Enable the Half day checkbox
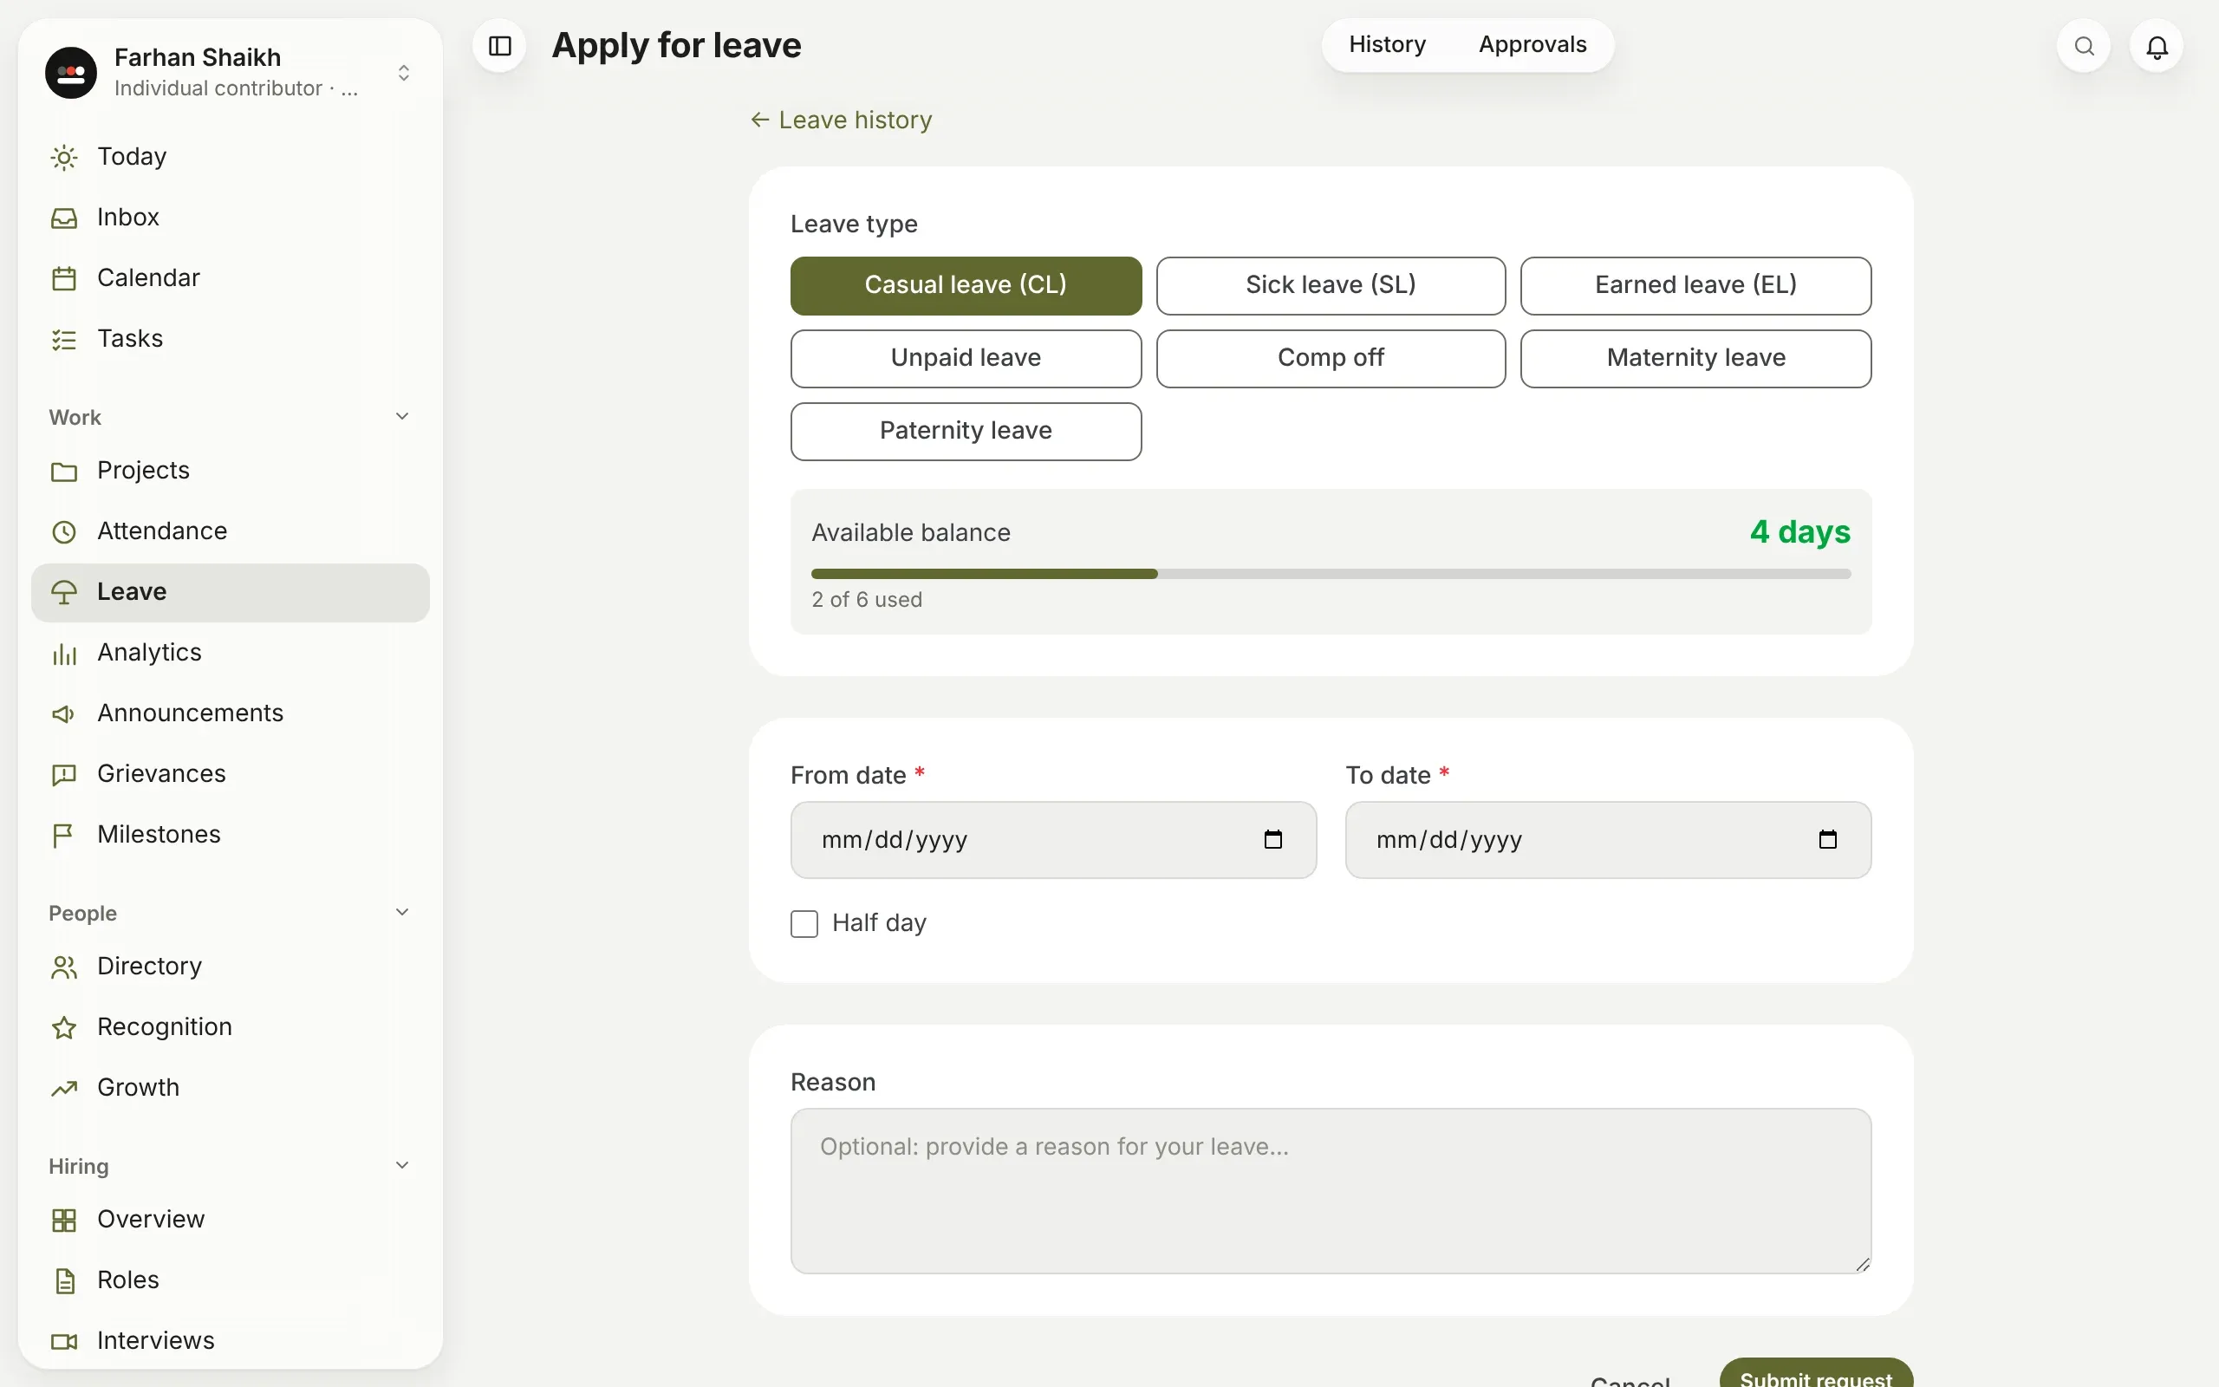 (x=804, y=924)
